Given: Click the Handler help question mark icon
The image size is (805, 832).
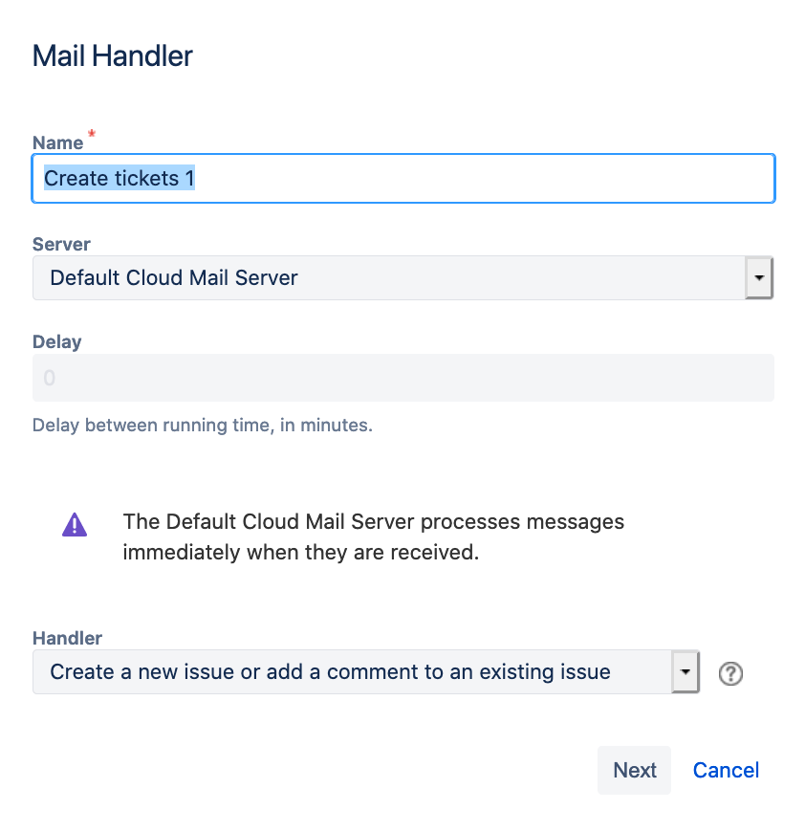Looking at the screenshot, I should click(730, 673).
